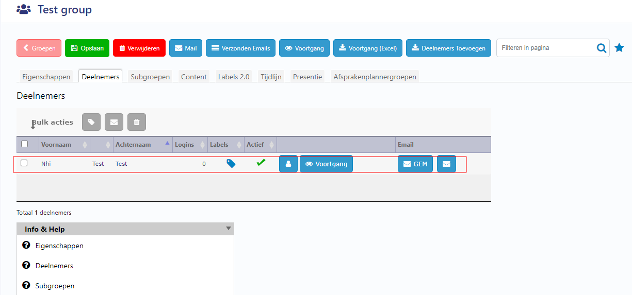Click the green Opslaan button
The height and width of the screenshot is (295, 632).
tap(87, 48)
